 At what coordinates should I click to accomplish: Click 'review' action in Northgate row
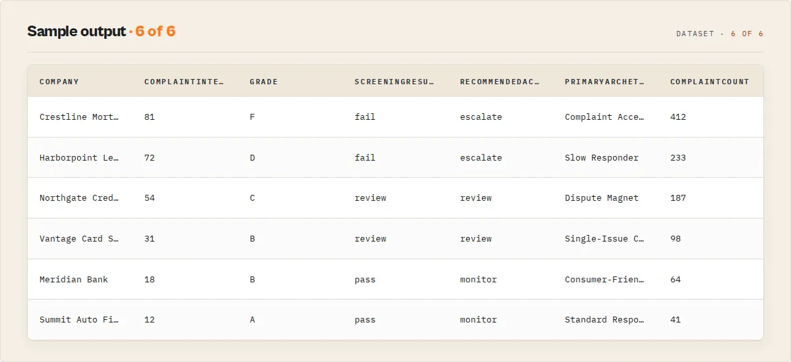[x=476, y=198]
